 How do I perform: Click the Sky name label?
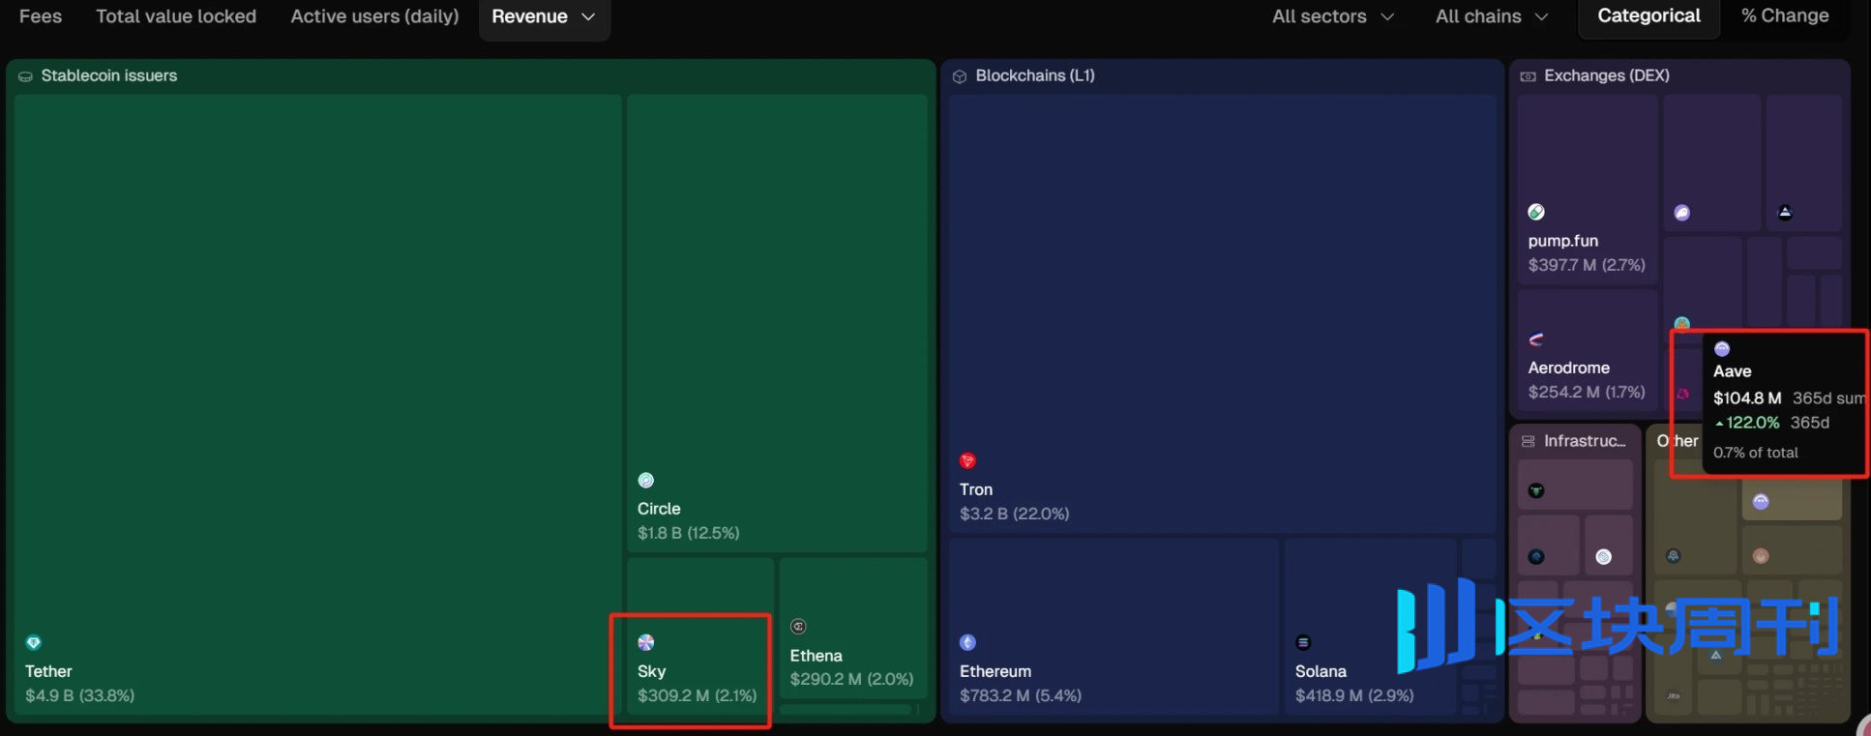pos(651,671)
